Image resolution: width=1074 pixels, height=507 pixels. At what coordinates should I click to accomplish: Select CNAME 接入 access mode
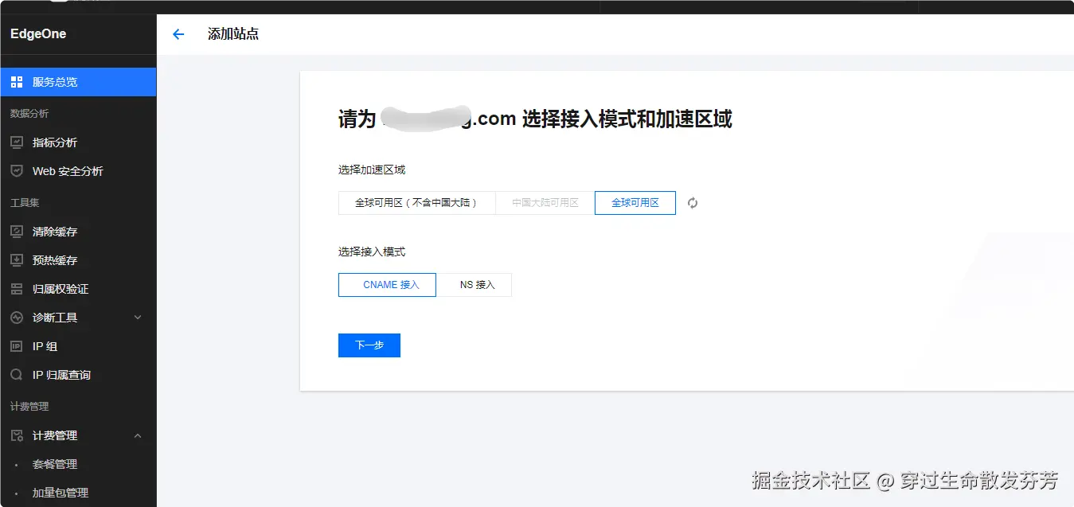[387, 284]
